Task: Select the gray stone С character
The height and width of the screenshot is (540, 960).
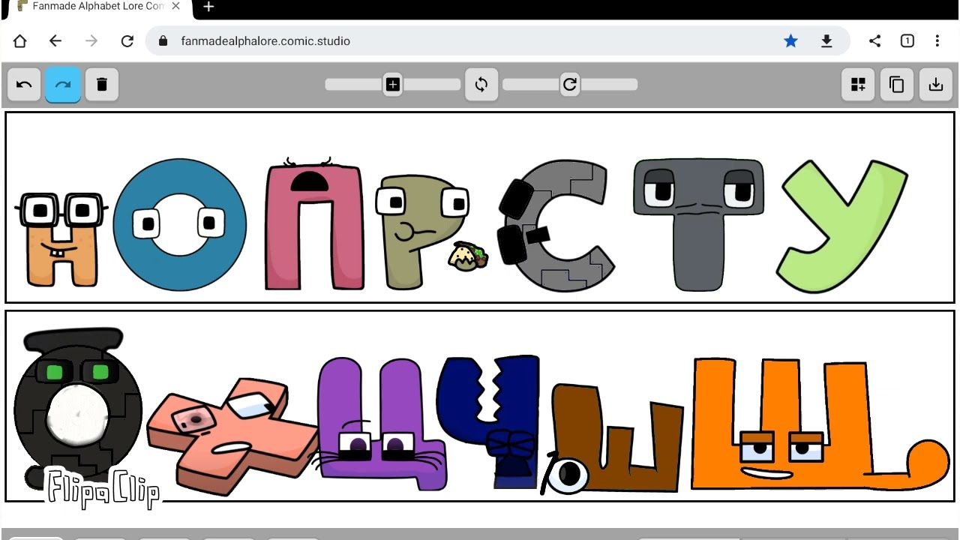Action: (556, 225)
